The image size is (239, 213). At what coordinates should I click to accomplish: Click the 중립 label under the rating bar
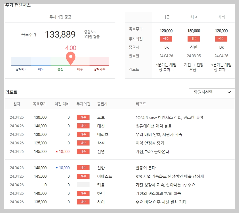[x=60, y=69]
